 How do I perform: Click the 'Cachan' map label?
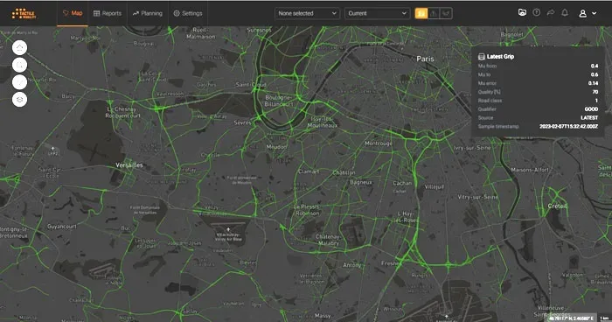tap(402, 183)
